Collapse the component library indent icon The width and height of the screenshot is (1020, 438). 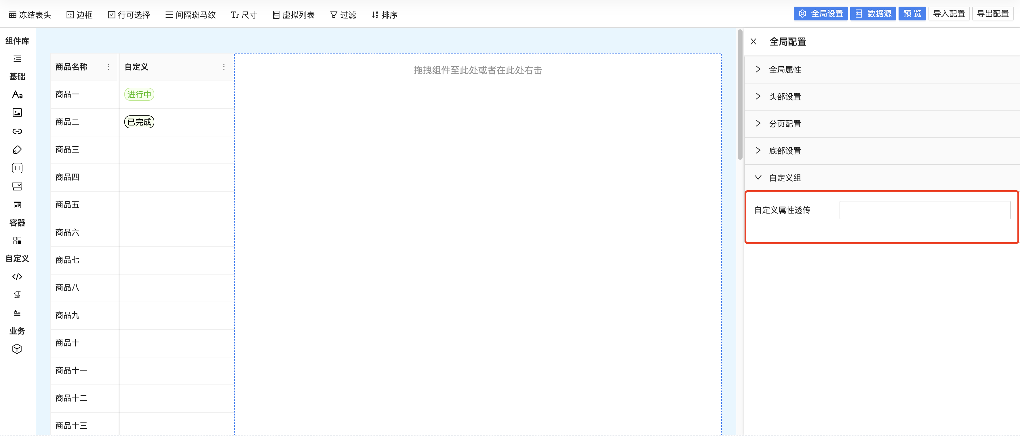pos(17,59)
